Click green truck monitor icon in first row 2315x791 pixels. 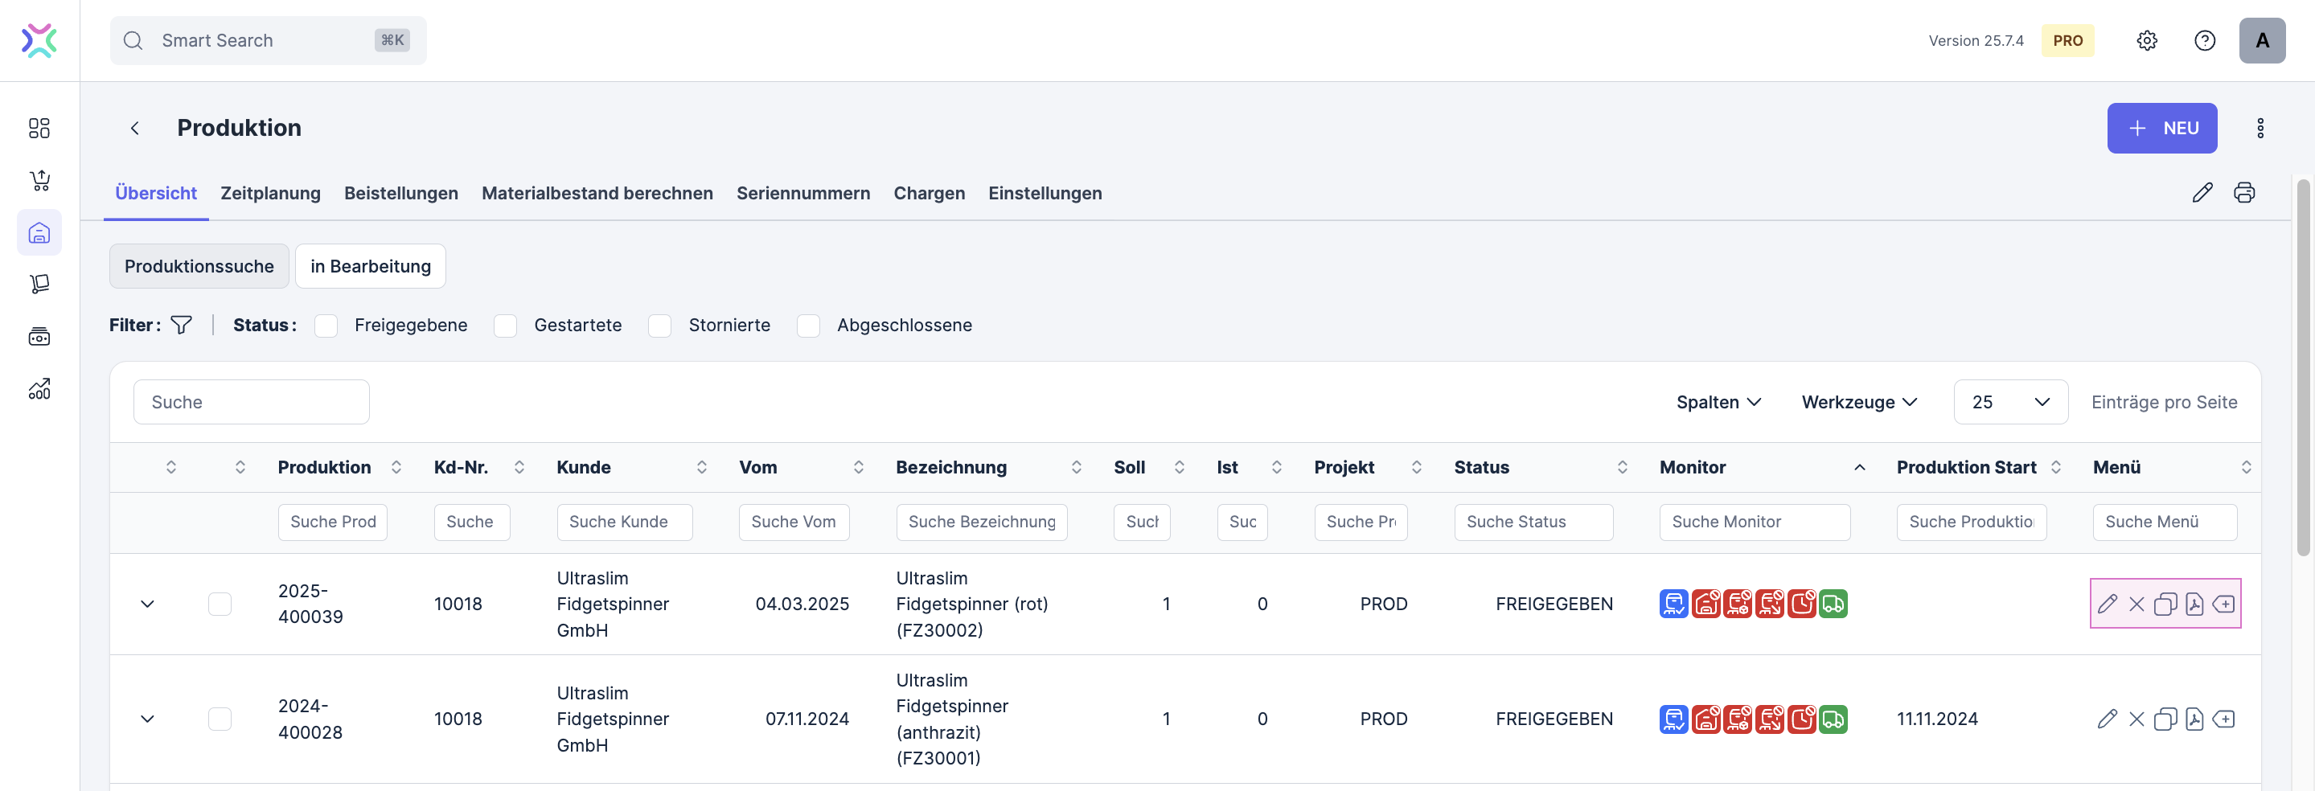pos(1833,604)
